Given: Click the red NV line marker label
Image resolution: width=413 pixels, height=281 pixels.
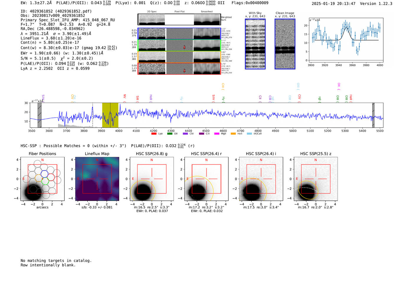Looking at the screenshot, I should pos(124,98).
